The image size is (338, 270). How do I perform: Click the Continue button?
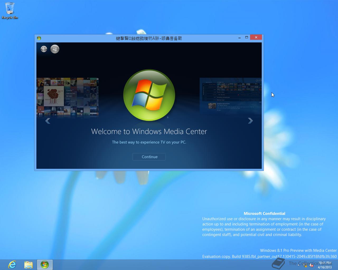(x=149, y=157)
